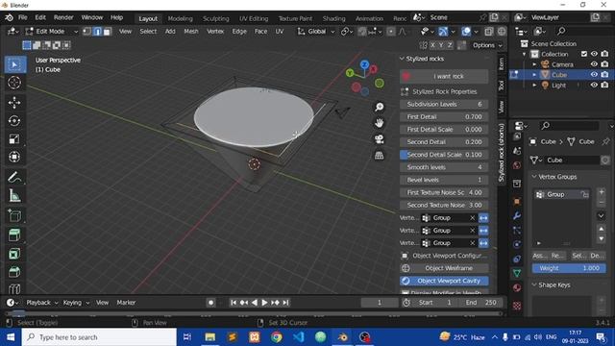This screenshot has width=615, height=346.
Task: Enable vertex select mode
Action: [x=87, y=32]
